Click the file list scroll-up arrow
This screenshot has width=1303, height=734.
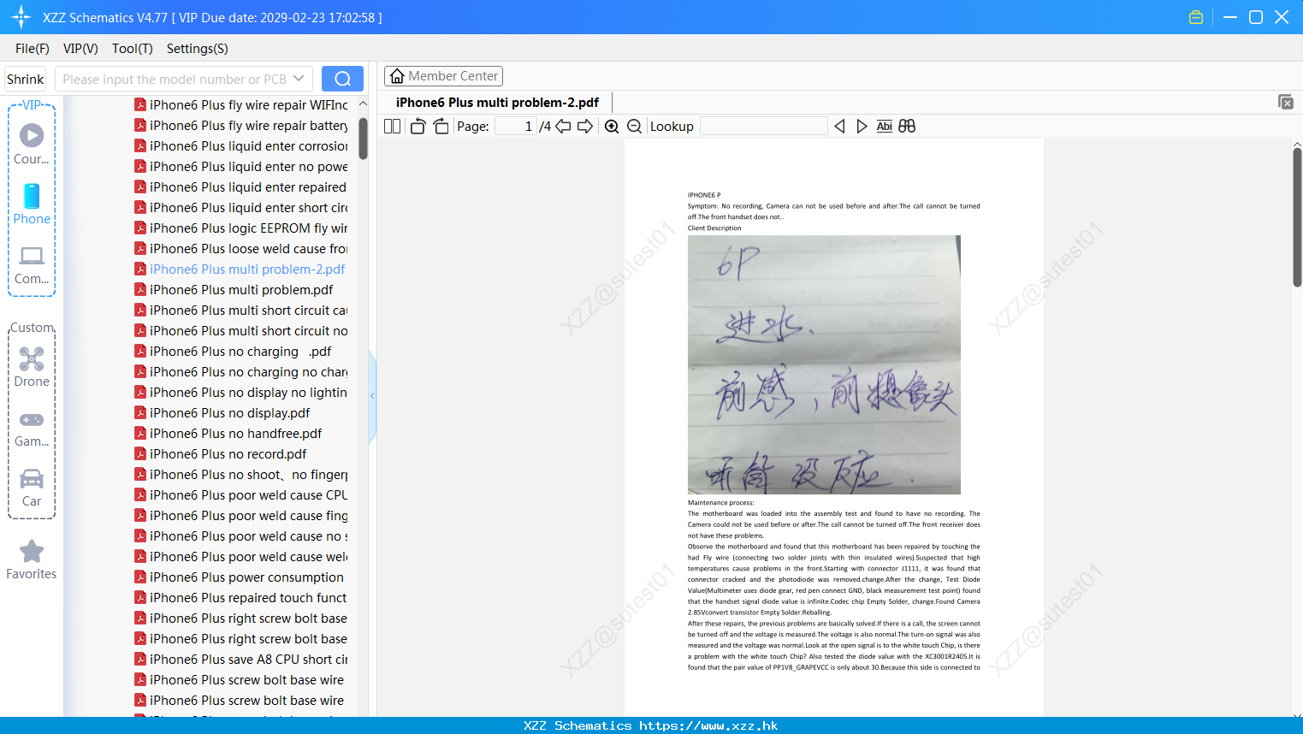pos(363,104)
